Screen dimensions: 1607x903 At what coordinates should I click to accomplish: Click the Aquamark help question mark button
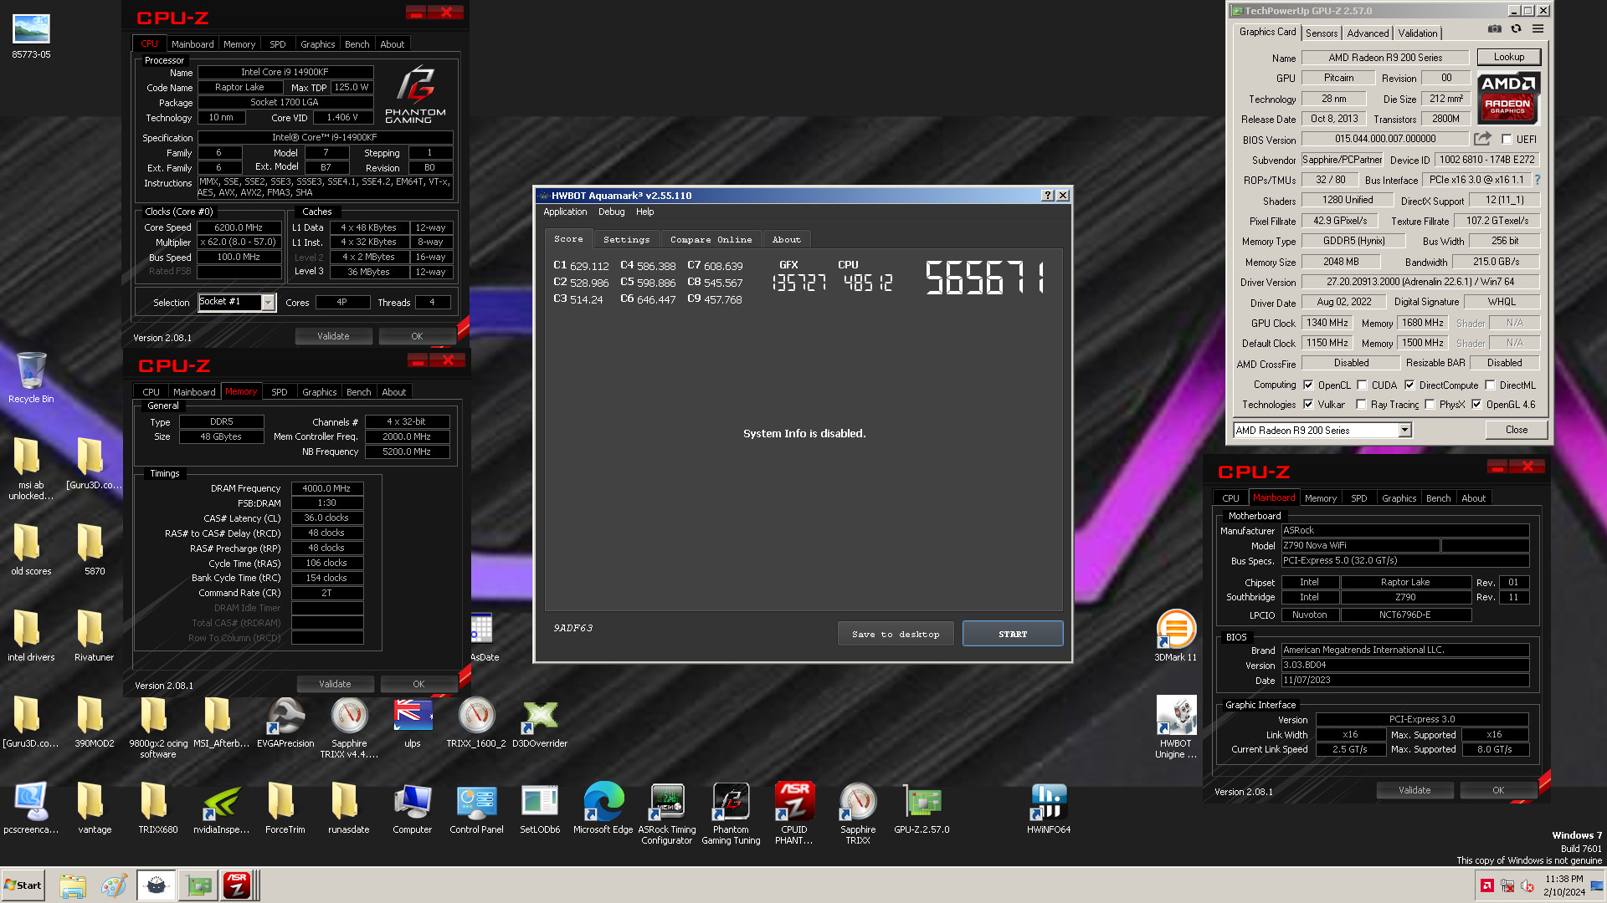1047,195
